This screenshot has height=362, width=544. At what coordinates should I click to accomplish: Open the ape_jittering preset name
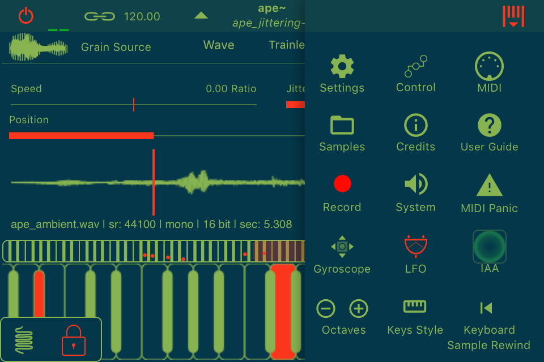[x=268, y=23]
